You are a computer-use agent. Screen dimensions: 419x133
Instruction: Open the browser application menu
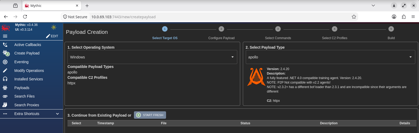(413, 17)
